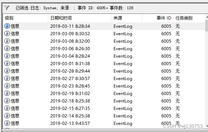Select the event dated 2019-02-15 8:27:35
Image resolution: width=208 pixels, height=132 pixels.
[104, 108]
